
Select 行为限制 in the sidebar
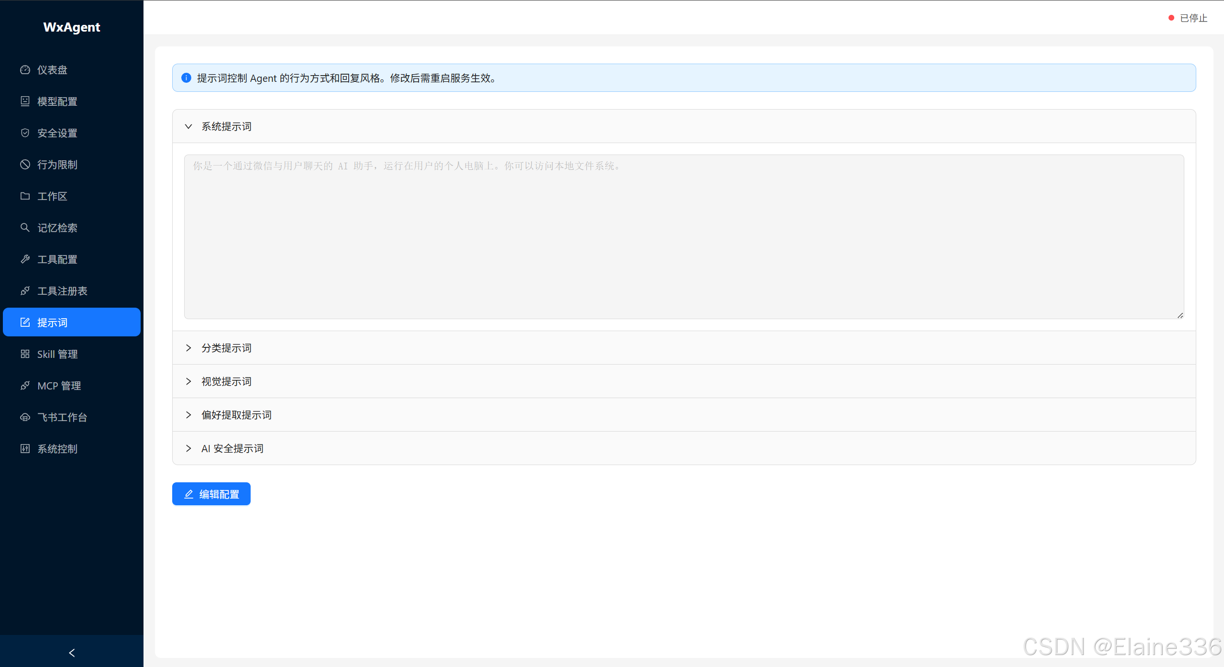72,165
